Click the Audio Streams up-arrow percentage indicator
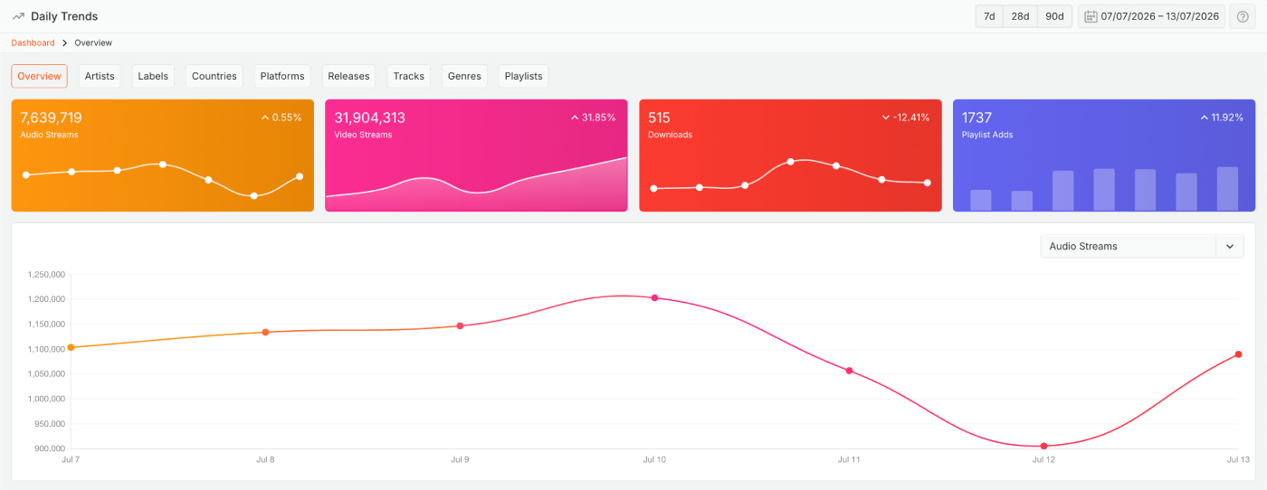This screenshot has width=1267, height=490. (x=265, y=118)
